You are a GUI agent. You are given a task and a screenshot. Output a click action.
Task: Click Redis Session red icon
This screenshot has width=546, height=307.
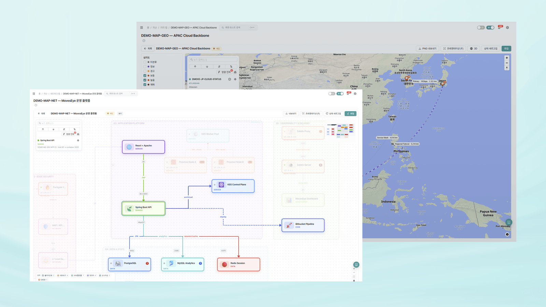tap(225, 264)
